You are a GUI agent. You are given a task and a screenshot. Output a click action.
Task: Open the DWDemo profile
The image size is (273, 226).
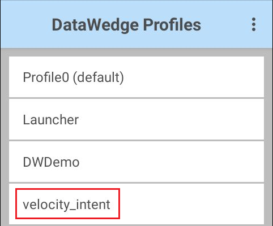[x=136, y=162]
